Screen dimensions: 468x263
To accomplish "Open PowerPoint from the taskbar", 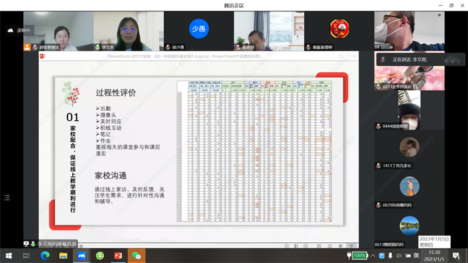I will click(x=118, y=256).
